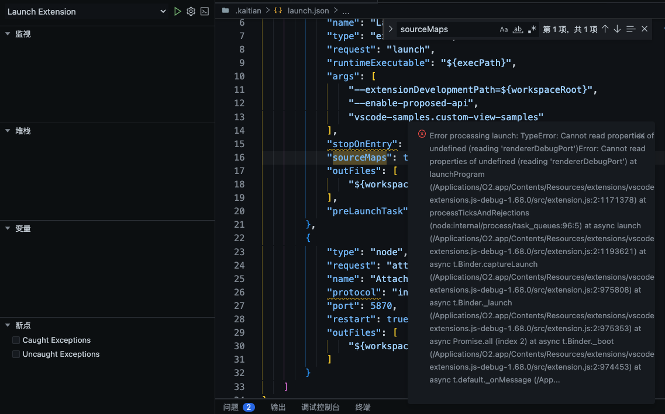
Task: Start debugging with the green play icon
Action: pos(178,11)
